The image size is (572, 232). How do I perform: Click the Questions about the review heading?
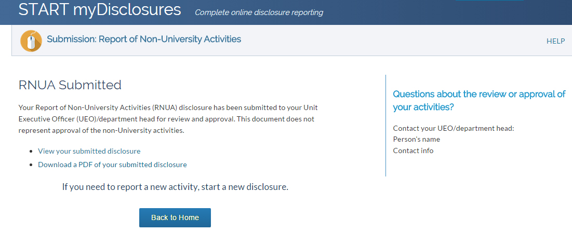click(479, 101)
